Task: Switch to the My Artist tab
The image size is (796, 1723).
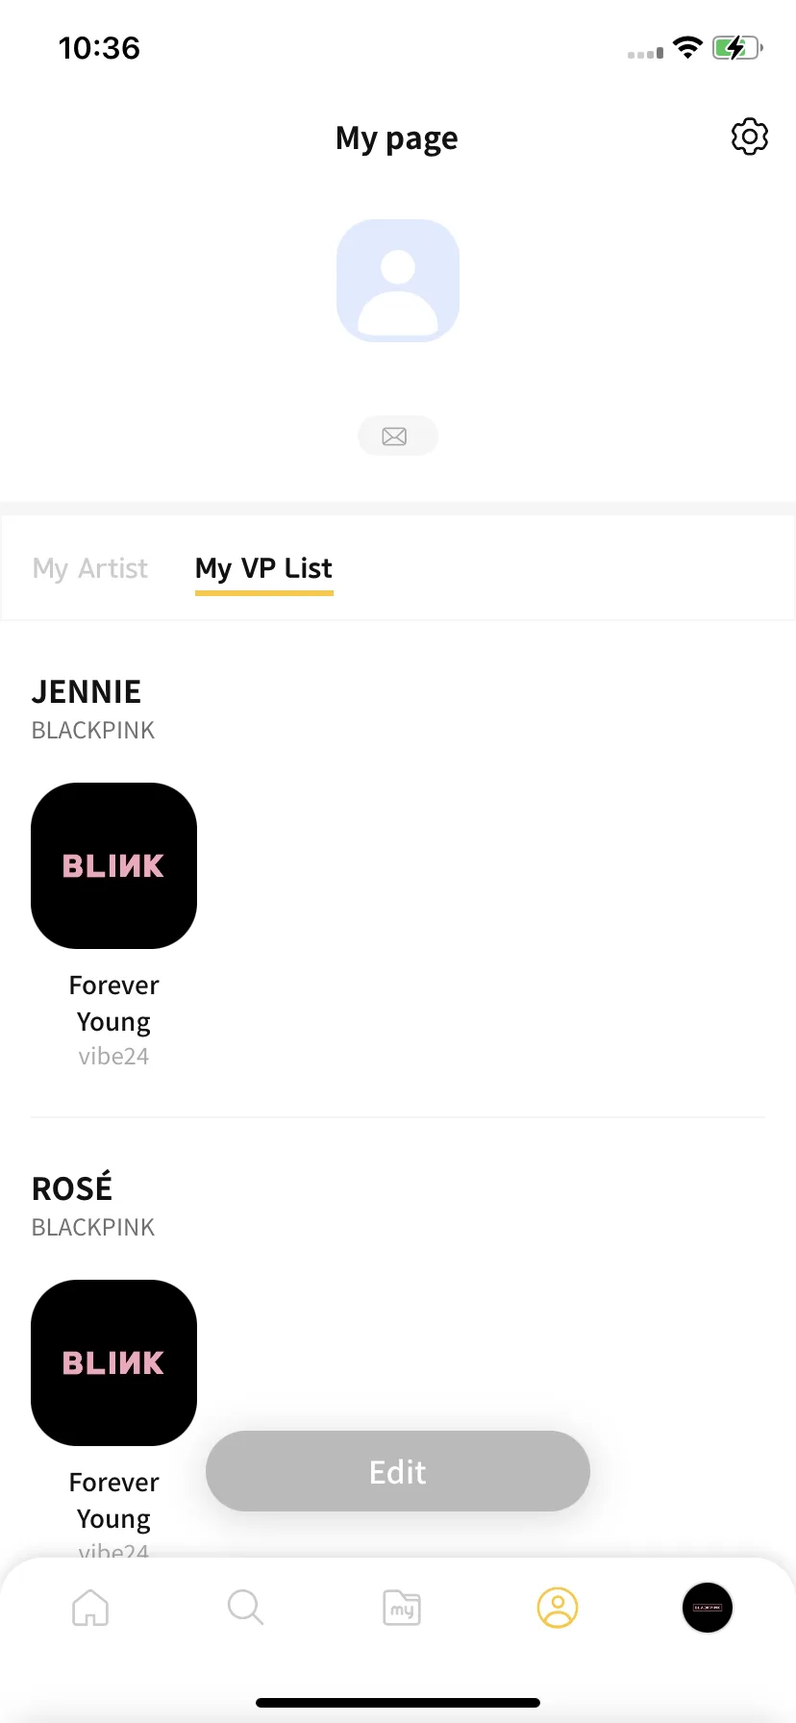Action: (x=90, y=568)
